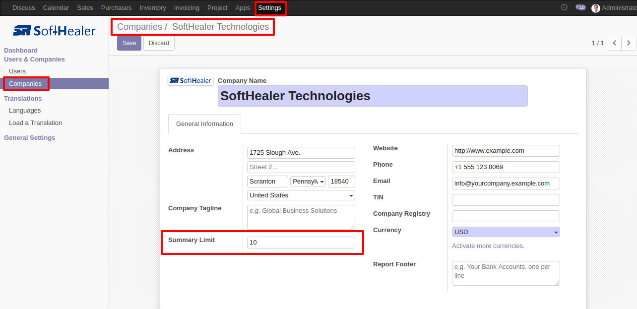This screenshot has height=309, width=637.
Task: Click the Summary Limit field
Action: tap(301, 243)
